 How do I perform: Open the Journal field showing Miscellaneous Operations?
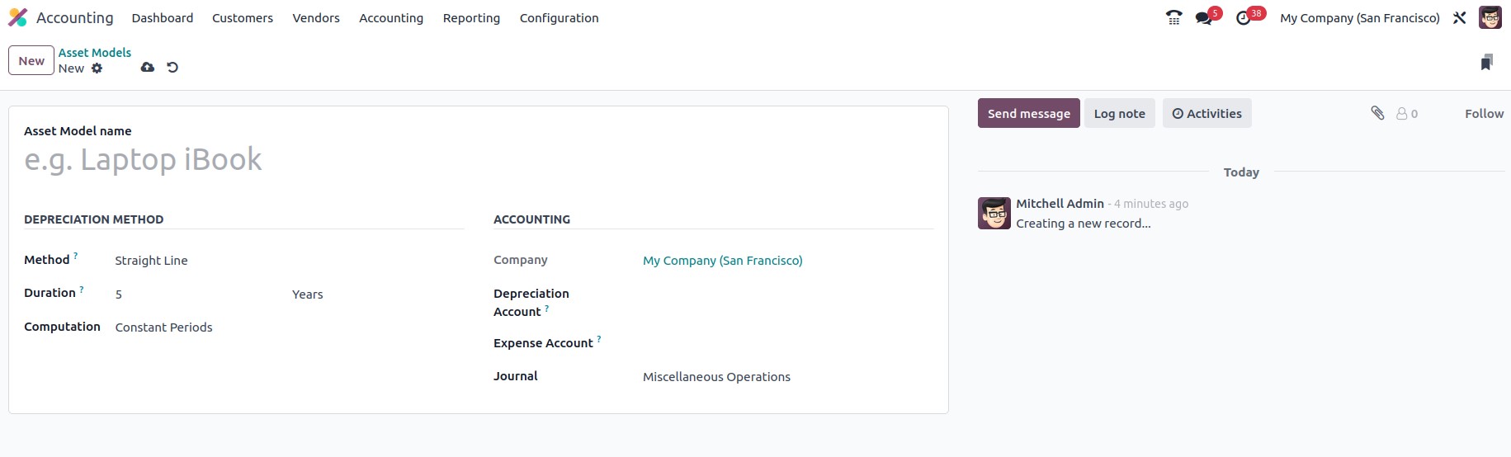[x=787, y=377]
